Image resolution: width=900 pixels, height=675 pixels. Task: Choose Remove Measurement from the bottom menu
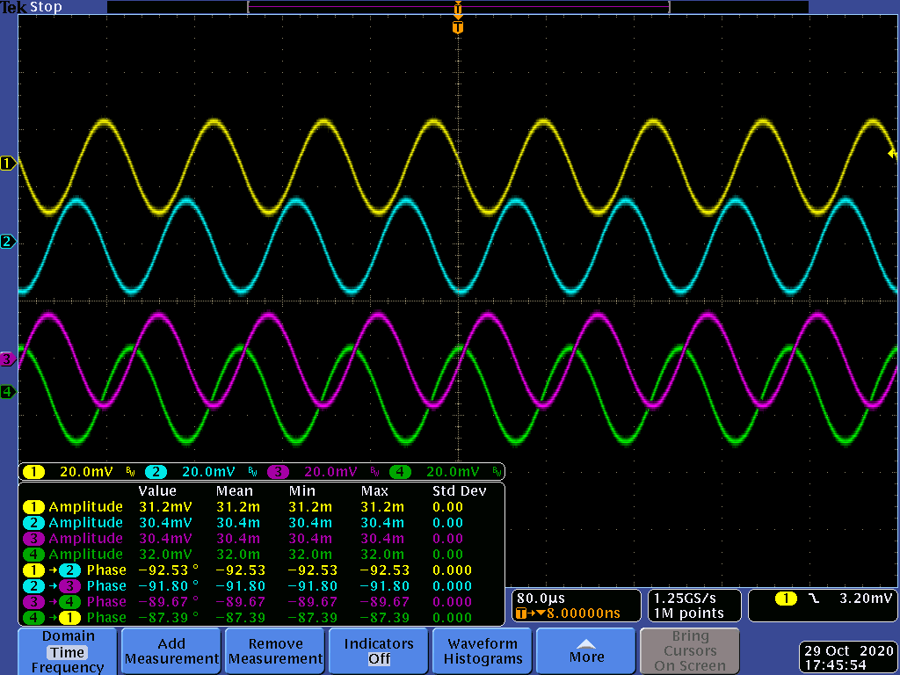pyautogui.click(x=275, y=651)
